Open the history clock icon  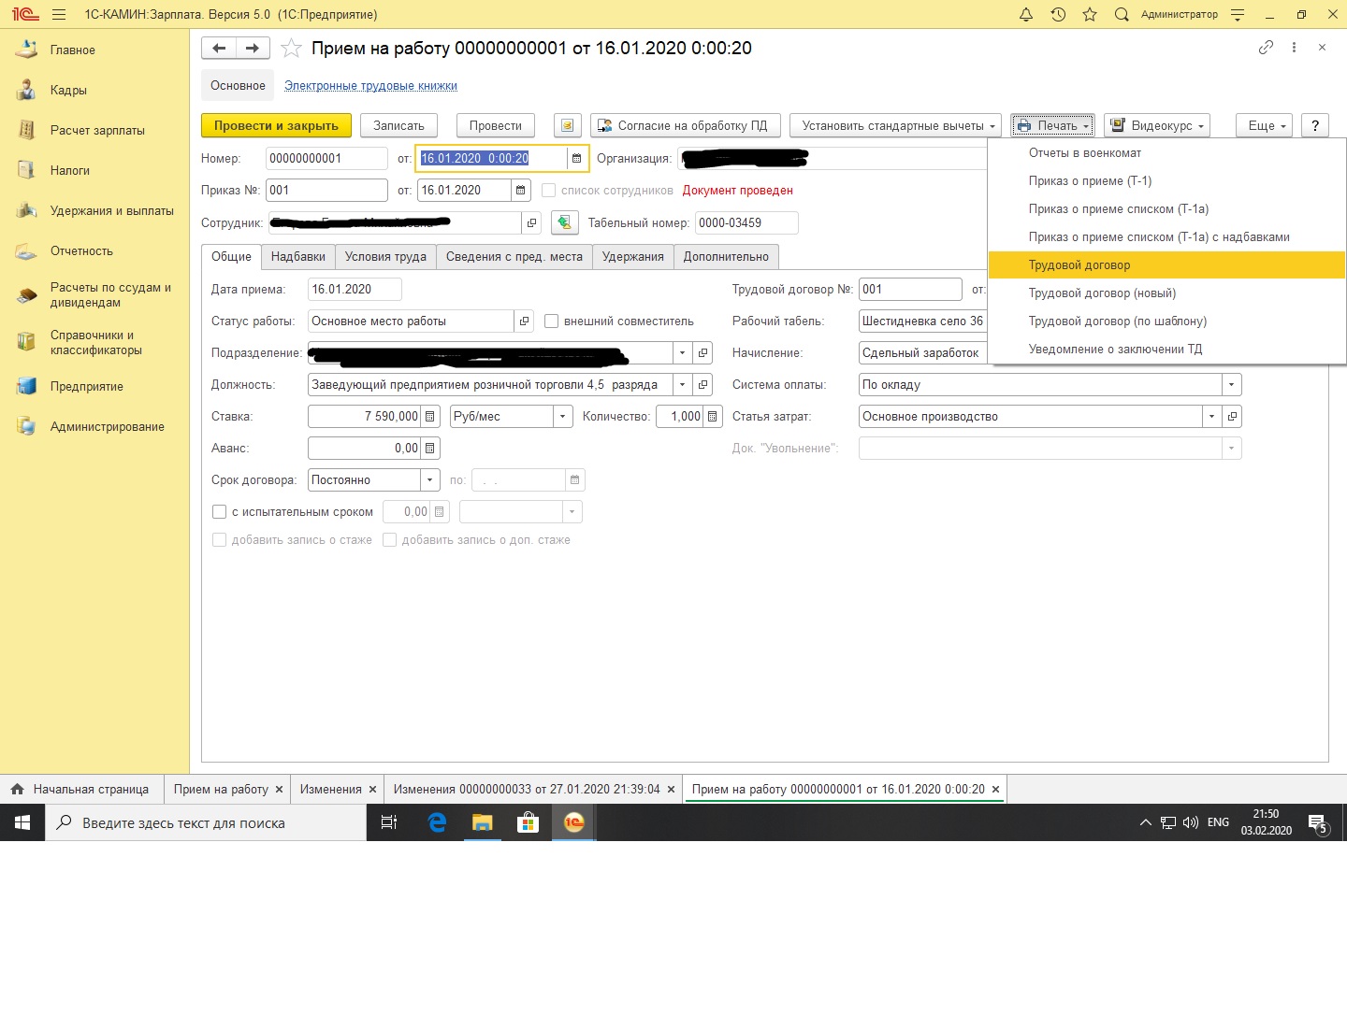(1058, 15)
